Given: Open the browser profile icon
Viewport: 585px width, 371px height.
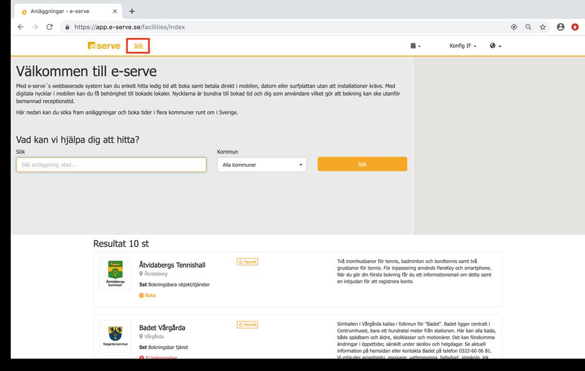Looking at the screenshot, I should [560, 27].
